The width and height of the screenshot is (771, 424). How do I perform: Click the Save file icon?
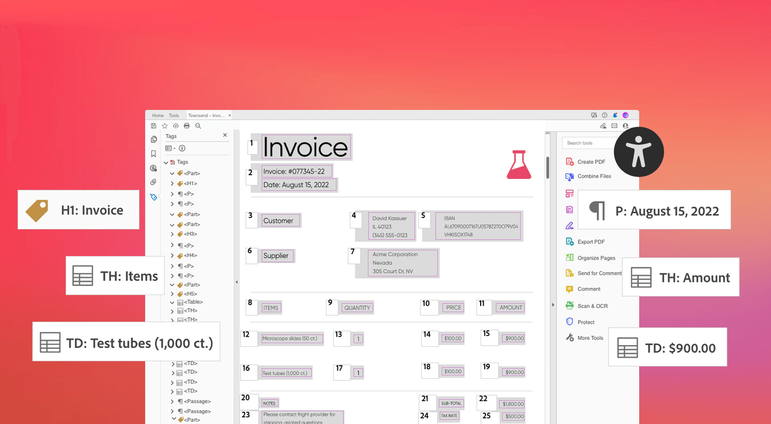[x=154, y=126]
